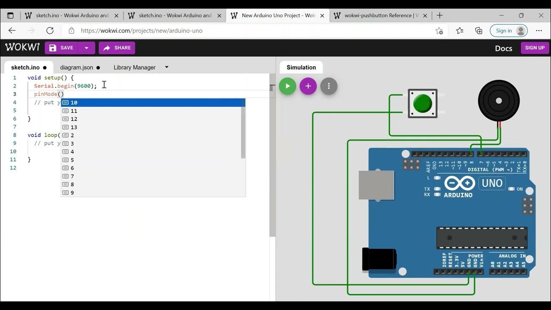Viewport: 551px width, 310px height.
Task: Choose autocomplete suggestion 9
Action: 153,192
